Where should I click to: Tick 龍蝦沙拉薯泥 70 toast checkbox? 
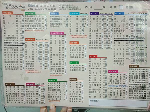(x=67, y=24)
